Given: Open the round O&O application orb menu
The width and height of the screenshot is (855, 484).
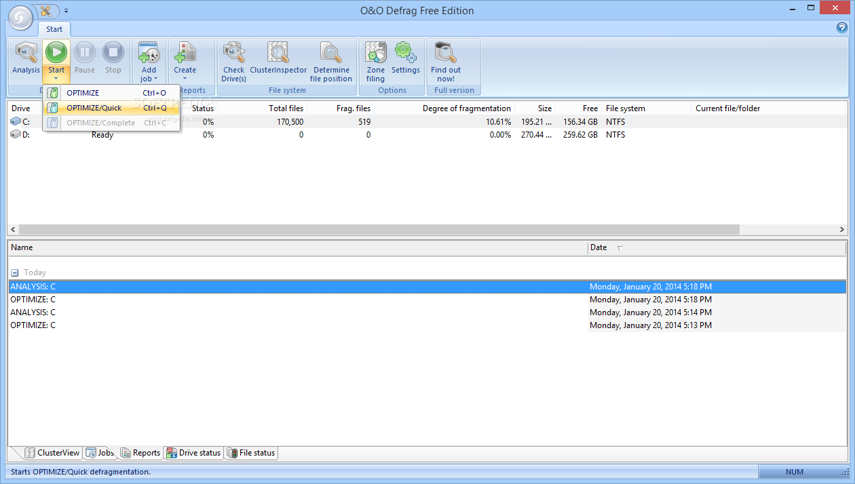Looking at the screenshot, I should click(20, 18).
